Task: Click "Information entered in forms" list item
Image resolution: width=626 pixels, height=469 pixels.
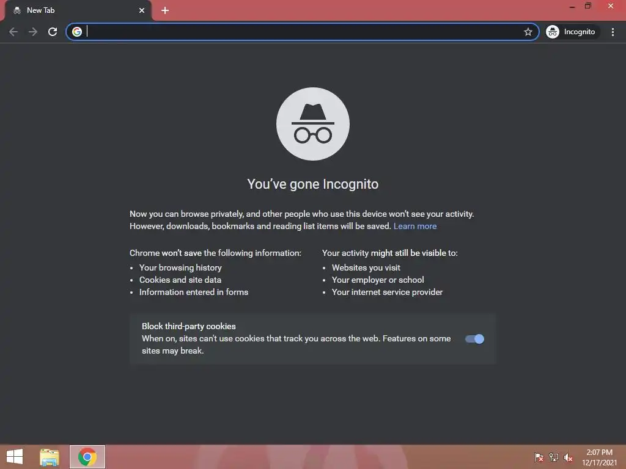Action: (194, 293)
